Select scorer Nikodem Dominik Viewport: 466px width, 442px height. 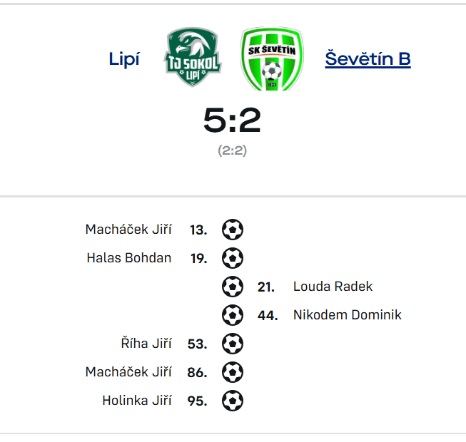(x=348, y=315)
